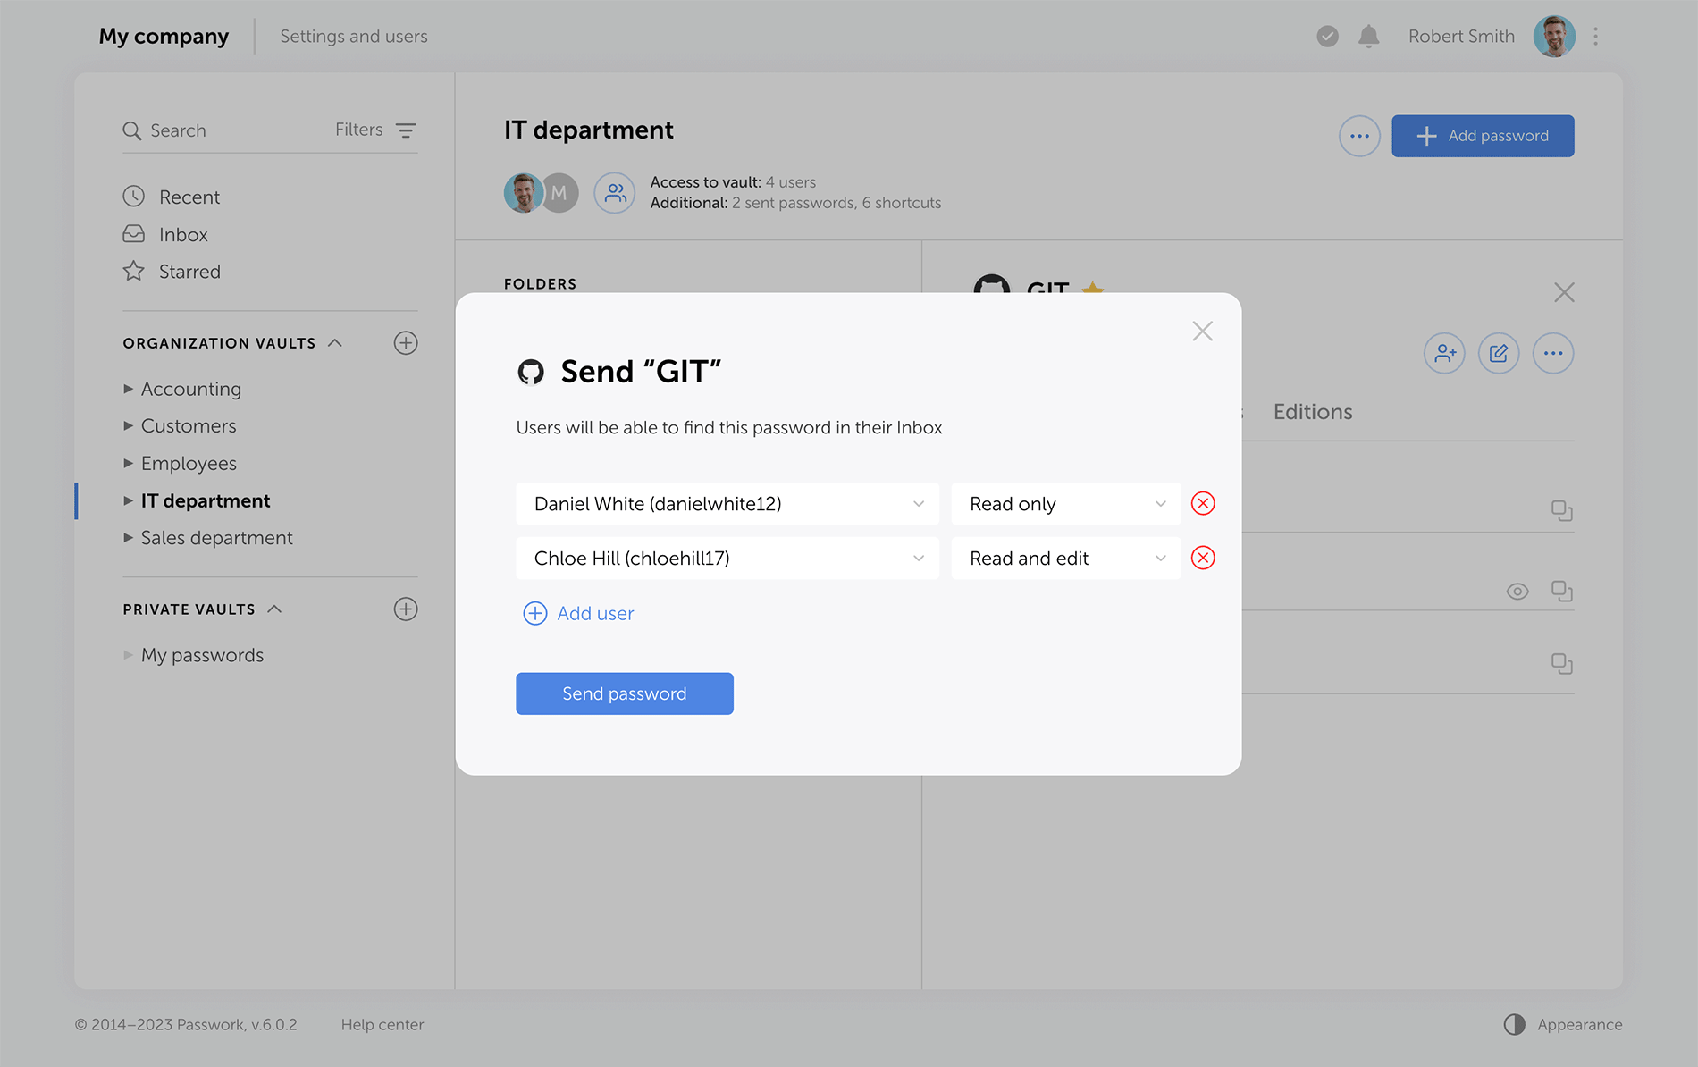Open vault users access icon

pyautogui.click(x=615, y=192)
